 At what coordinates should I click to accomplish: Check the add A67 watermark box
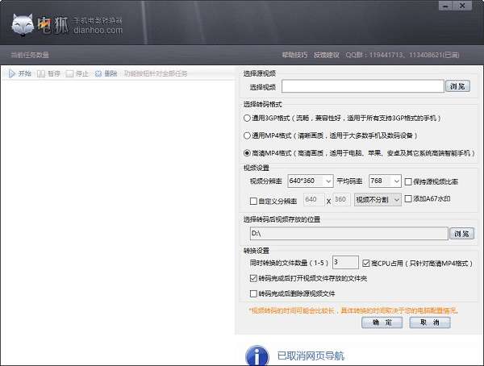408,199
